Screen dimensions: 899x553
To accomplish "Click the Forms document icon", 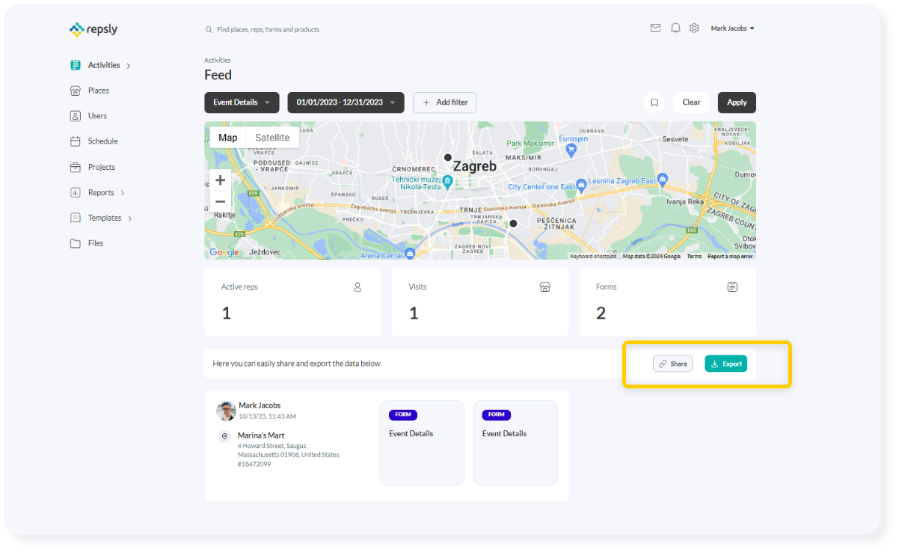I will 733,287.
